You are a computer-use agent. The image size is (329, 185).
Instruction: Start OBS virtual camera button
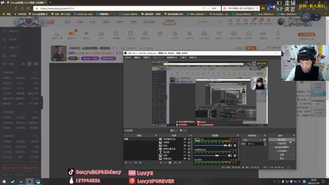[282, 147]
